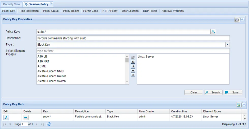Reload the element type list icon
Image resolution: width=249 pixels, height=129 pixels.
pyautogui.click(x=133, y=57)
